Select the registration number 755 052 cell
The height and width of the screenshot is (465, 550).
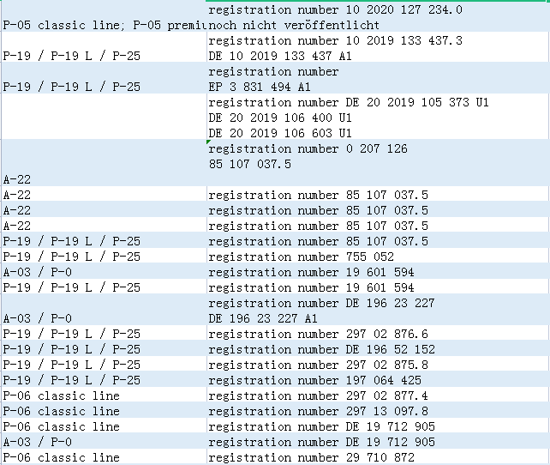(377, 257)
